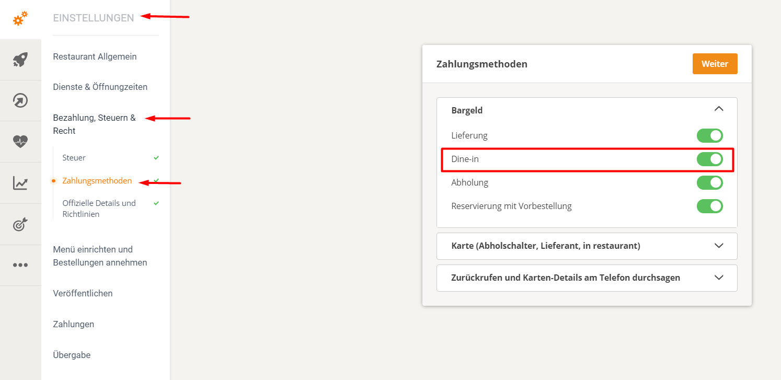The image size is (781, 380).
Task: Open the circular arrow sidebar icon
Action: pos(20,100)
